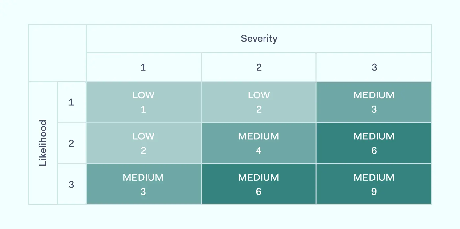Click MEDIUM 3 cell under Severity 3
The width and height of the screenshot is (460, 229).
click(x=374, y=102)
